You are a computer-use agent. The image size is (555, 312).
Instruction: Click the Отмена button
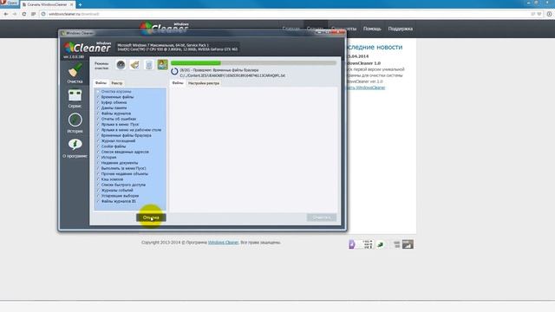coord(151,218)
